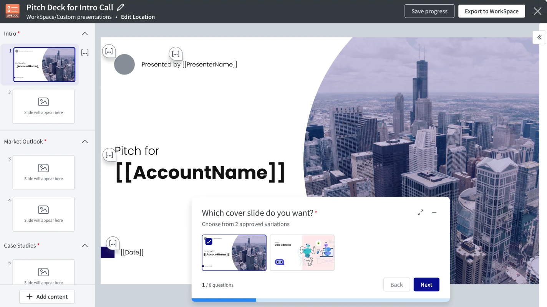
Task: Click Edit Location link
Action: 138,17
